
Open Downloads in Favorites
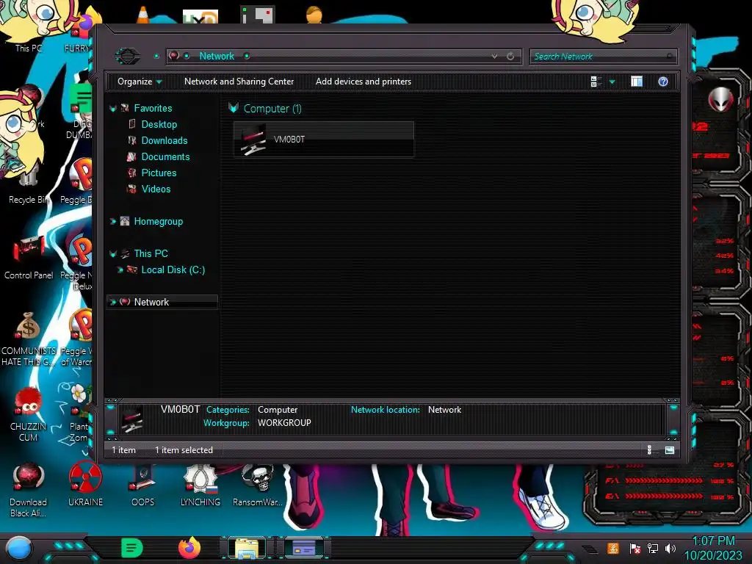click(x=164, y=140)
